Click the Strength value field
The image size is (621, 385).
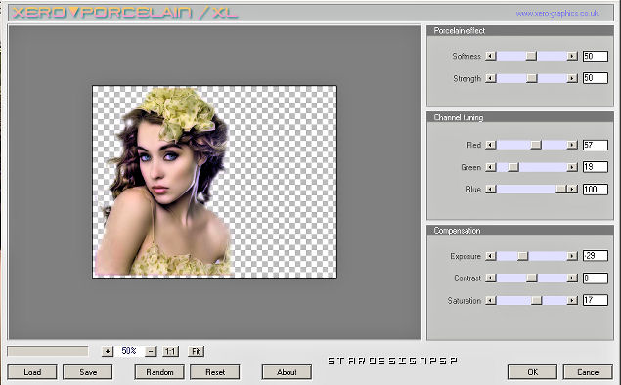tap(596, 78)
